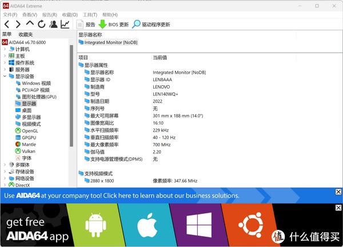Select the 制造商 LENOVO row
Image resolution: width=343 pixels, height=247 pixels.
click(x=127, y=87)
